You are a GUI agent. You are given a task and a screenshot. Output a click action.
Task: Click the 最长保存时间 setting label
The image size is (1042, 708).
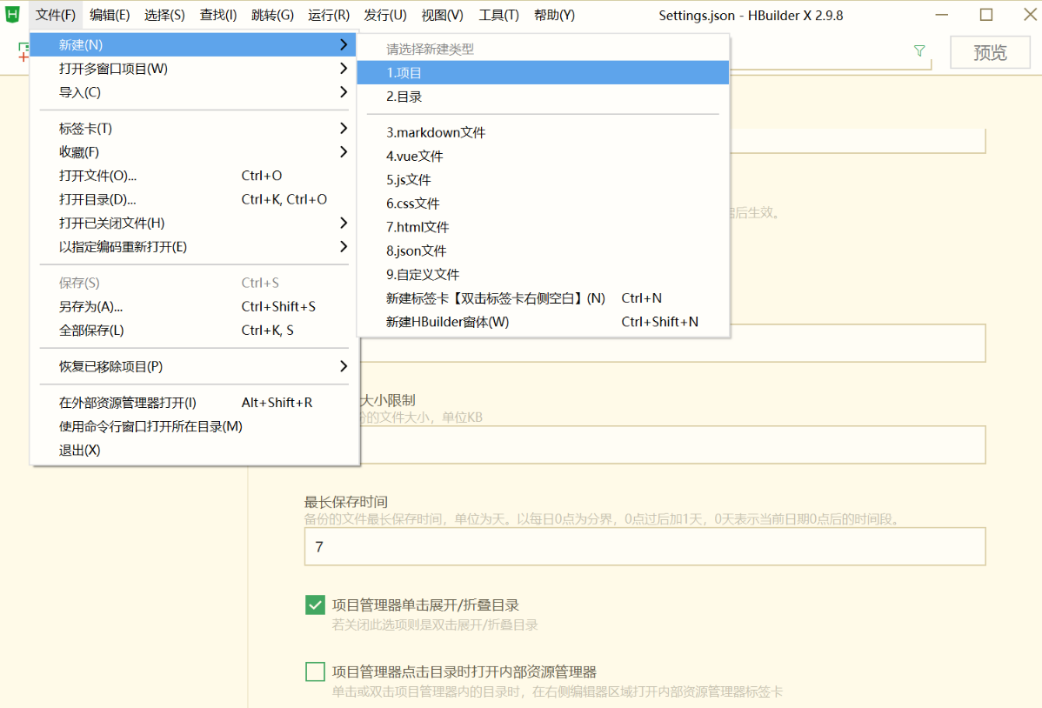pyautogui.click(x=345, y=502)
